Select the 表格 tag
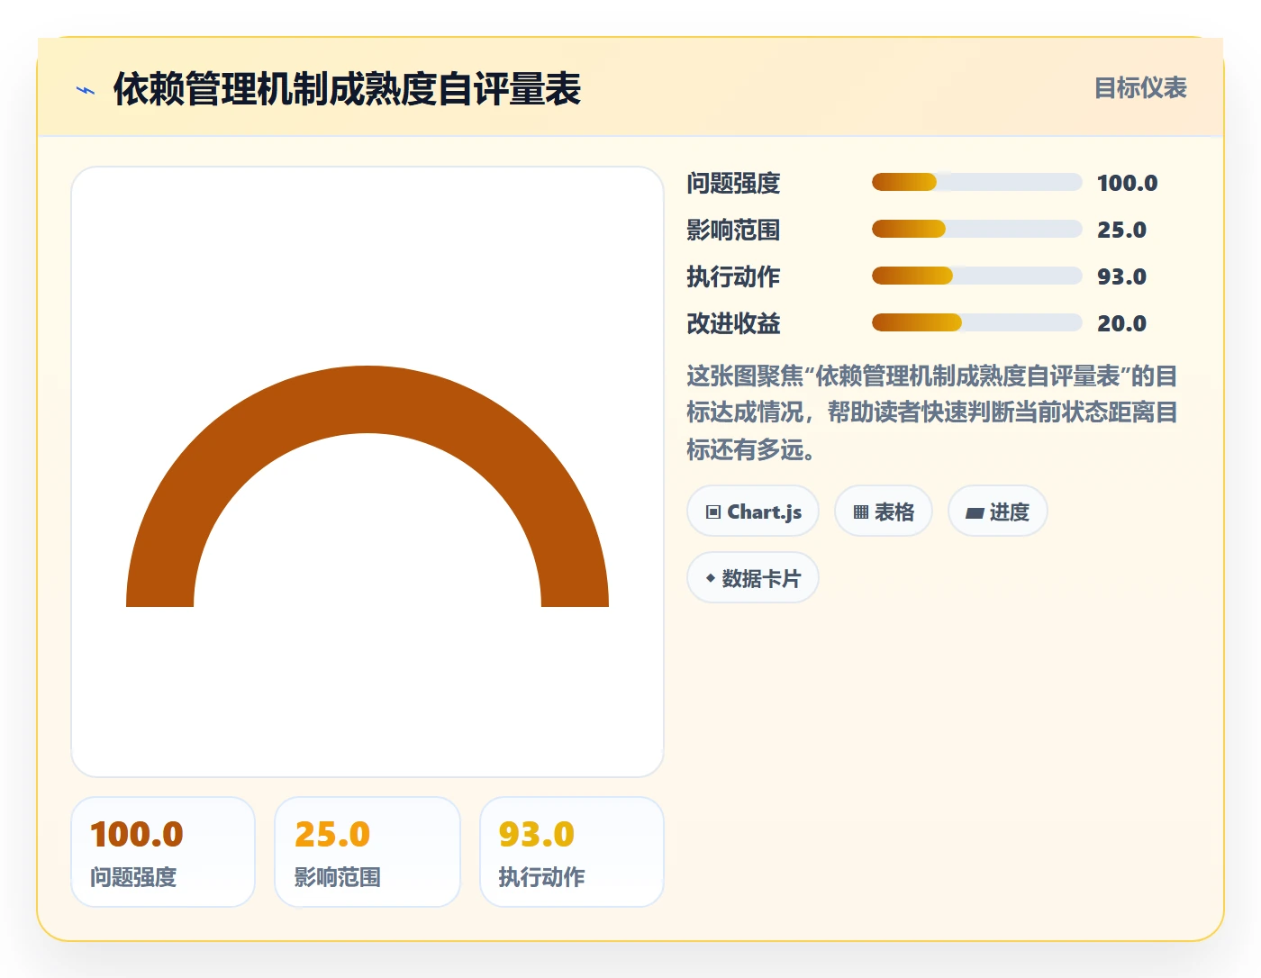 coord(884,512)
